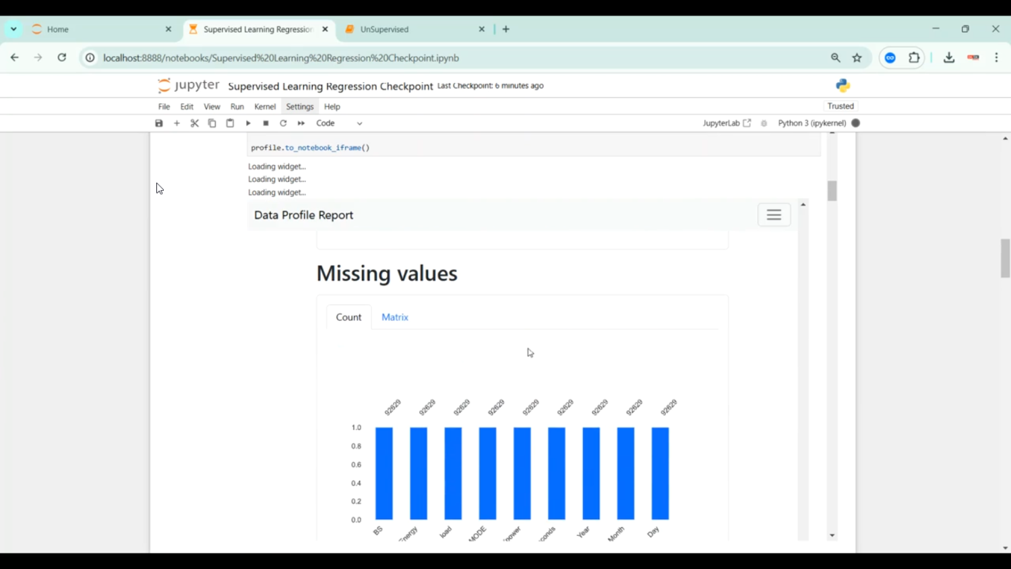Open the zoom magnifier in the address bar
The width and height of the screenshot is (1011, 569).
pos(836,58)
